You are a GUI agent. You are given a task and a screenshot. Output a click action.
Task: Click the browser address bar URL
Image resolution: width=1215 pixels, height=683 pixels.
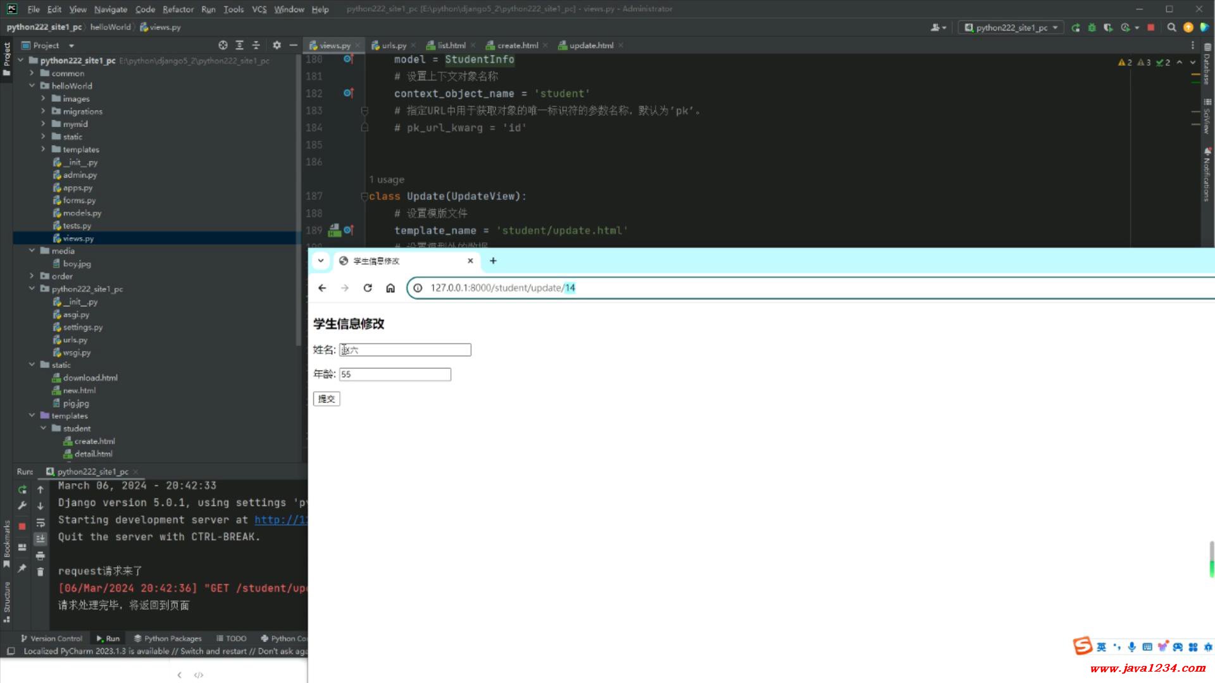click(503, 288)
